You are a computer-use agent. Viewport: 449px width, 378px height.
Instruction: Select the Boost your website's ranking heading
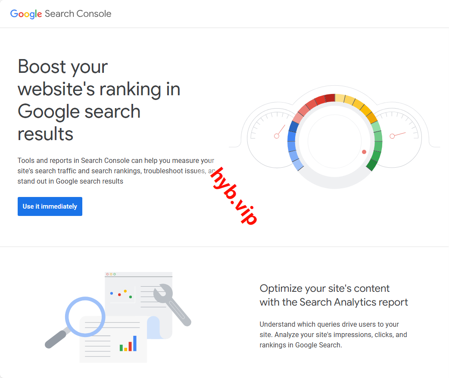[x=99, y=100]
